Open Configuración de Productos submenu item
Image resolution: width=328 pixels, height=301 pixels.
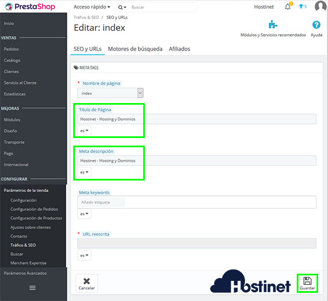point(36,218)
